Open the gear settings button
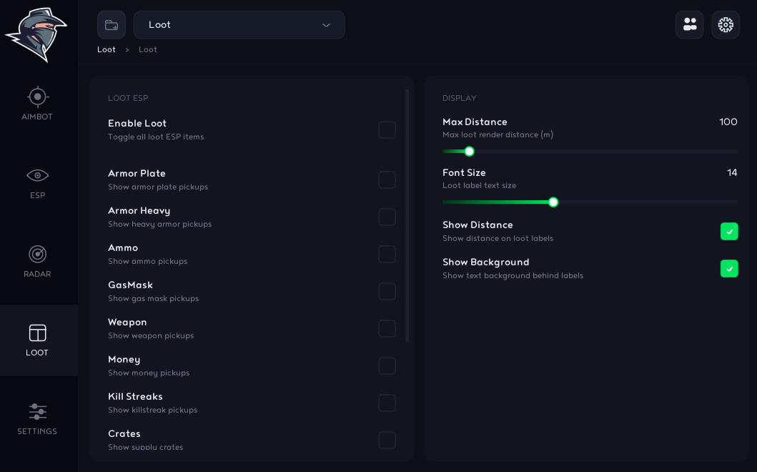757x472 pixels. tap(726, 24)
